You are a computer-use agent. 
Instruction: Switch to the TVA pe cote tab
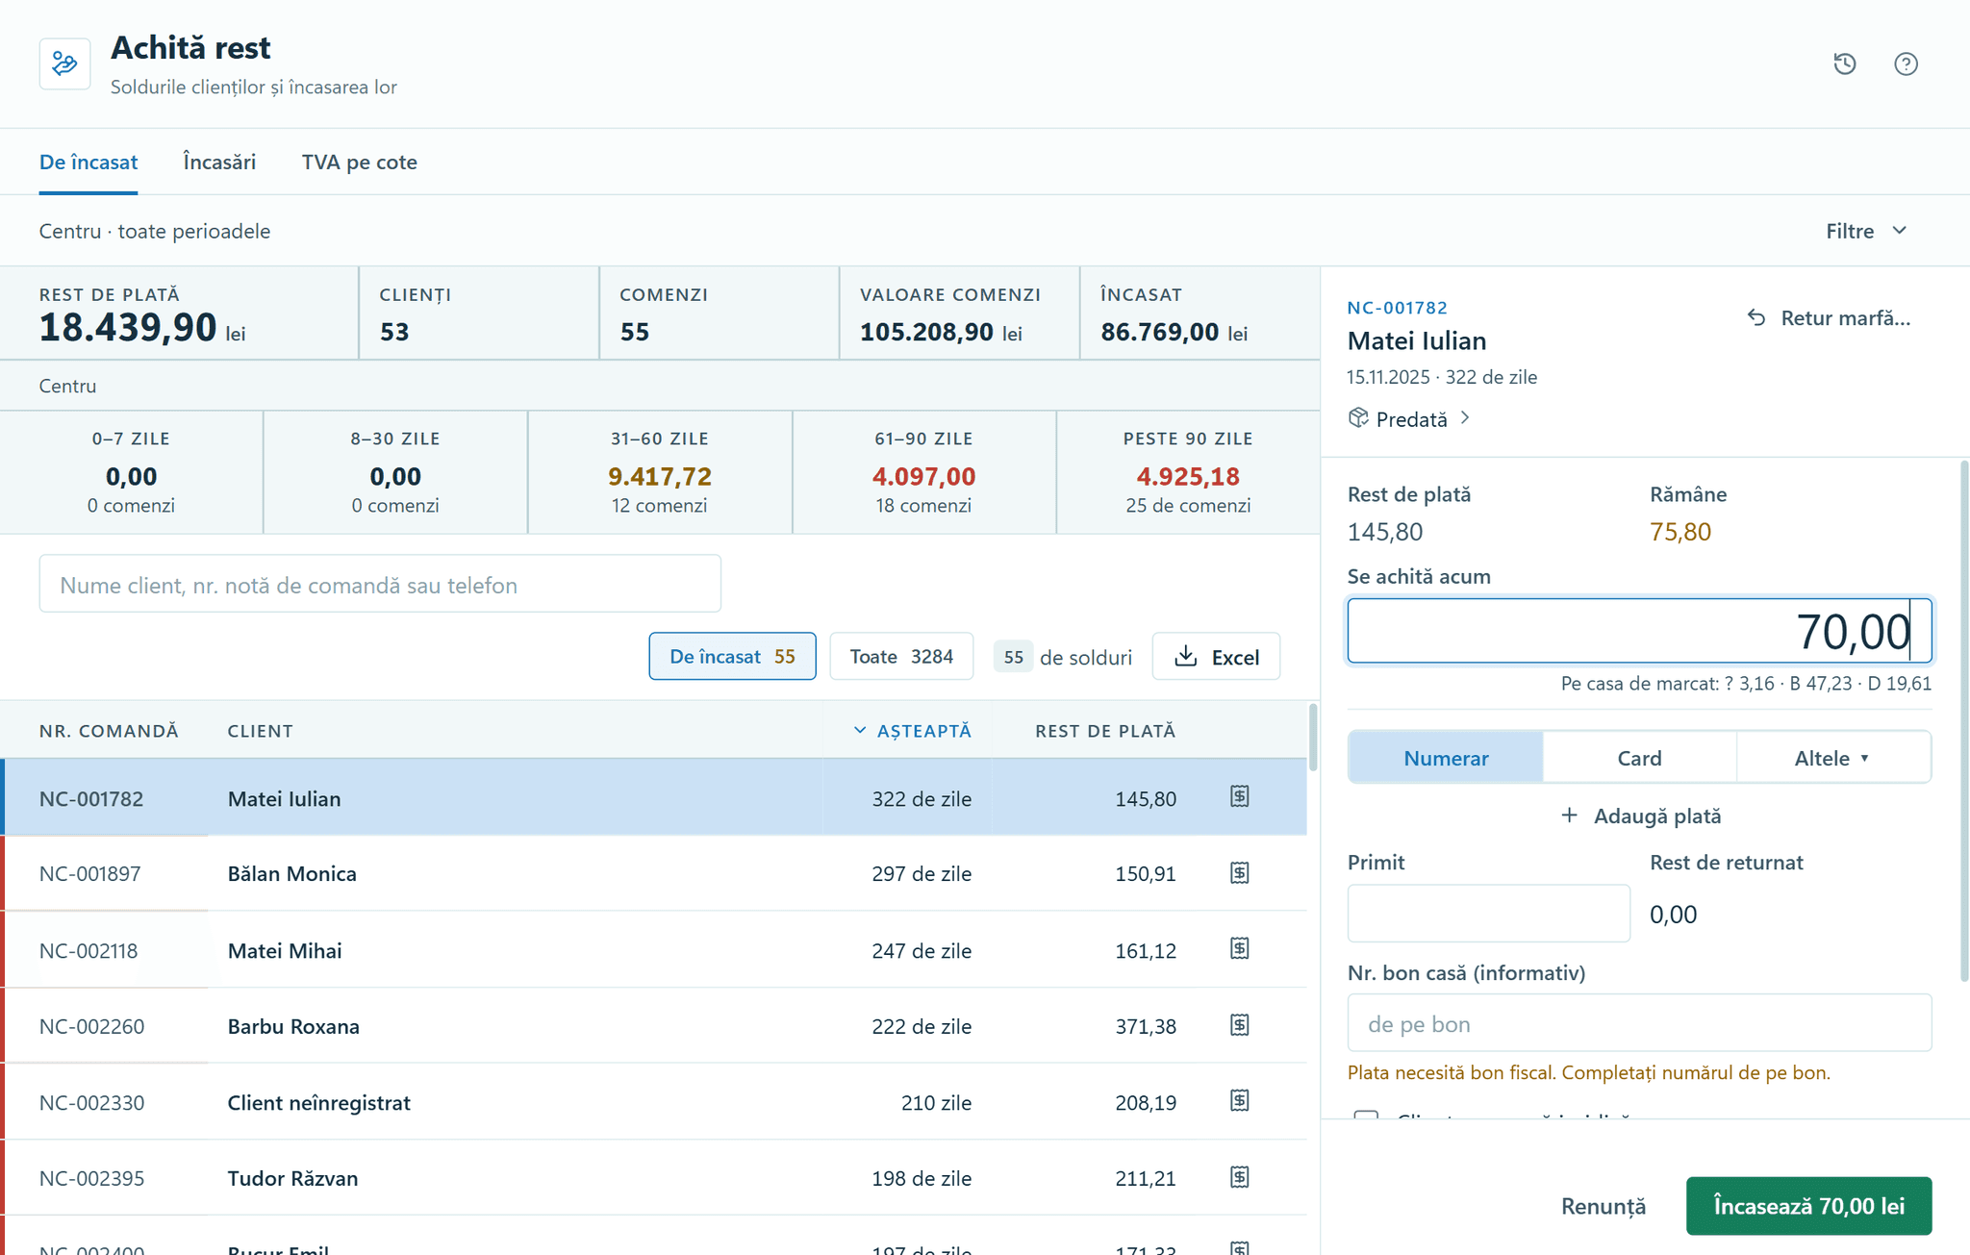click(359, 162)
